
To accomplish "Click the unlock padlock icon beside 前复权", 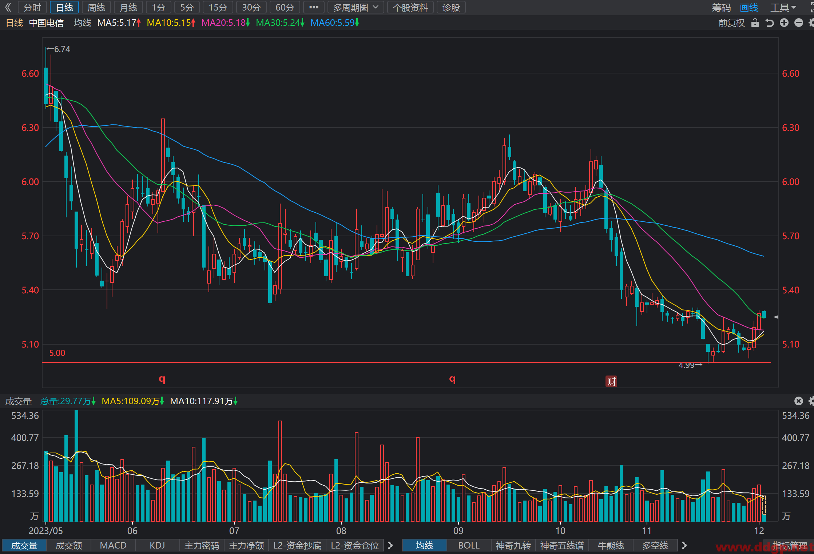I will 755,23.
